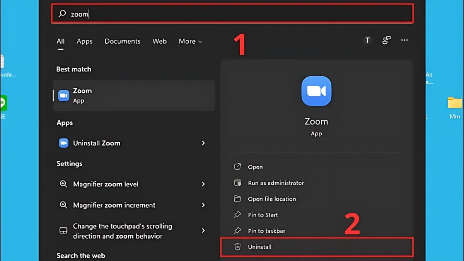Viewport: 464px width, 261px height.
Task: Click the Best match heading
Action: click(74, 69)
